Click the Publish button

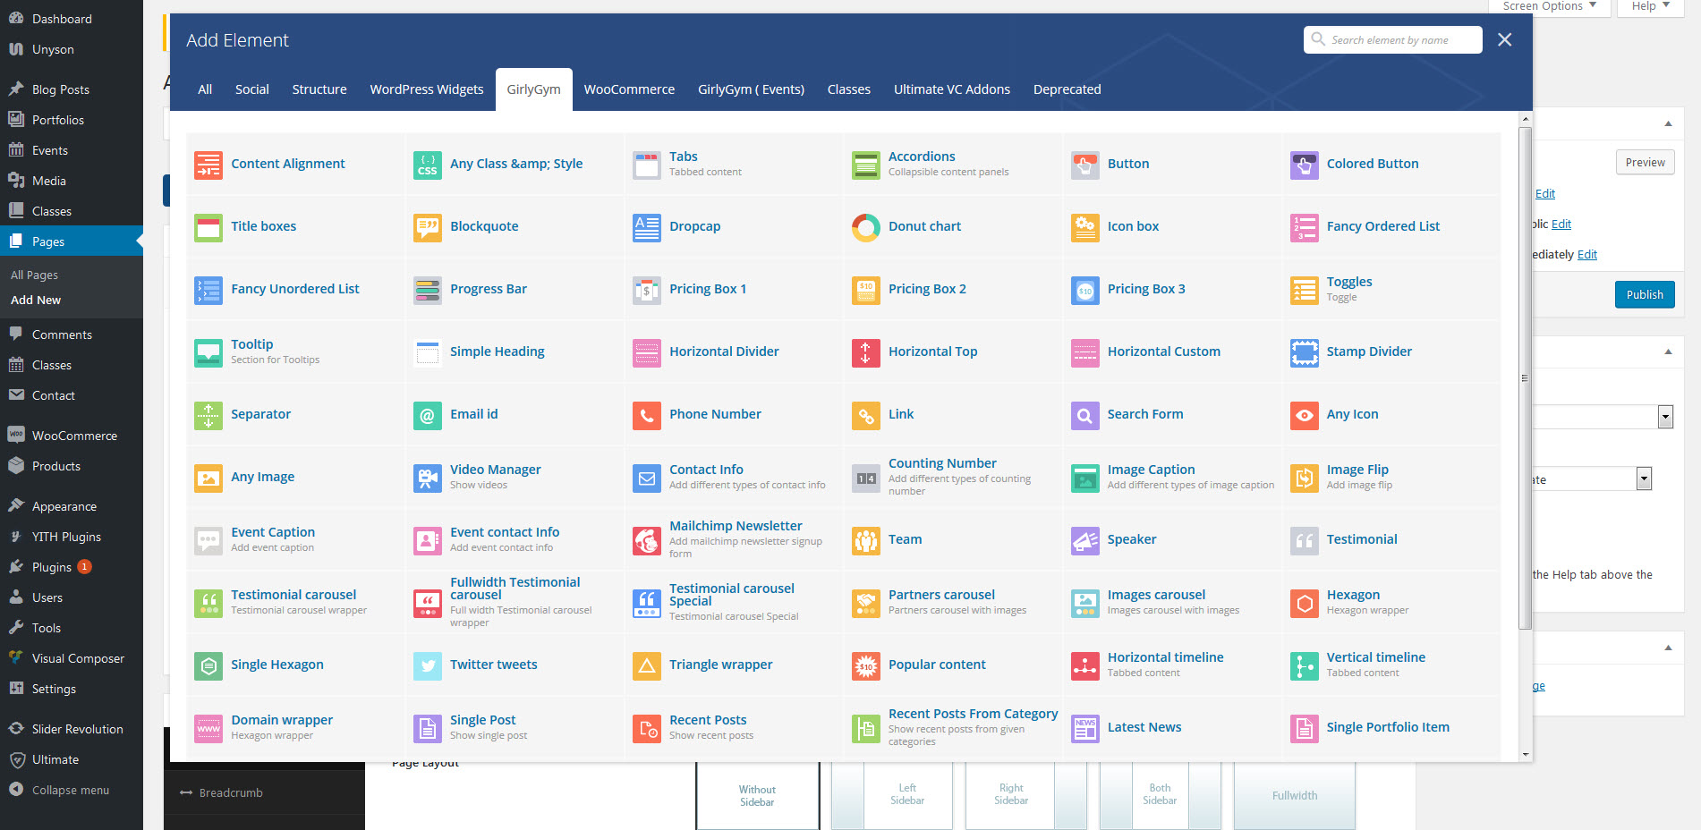[1645, 294]
